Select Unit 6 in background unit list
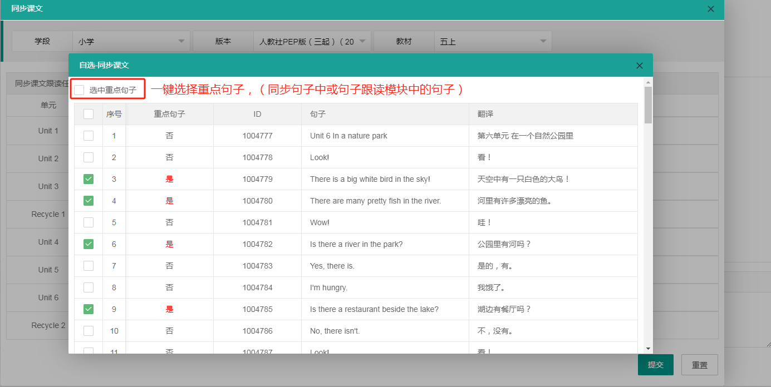This screenshot has width=771, height=387. [x=48, y=297]
